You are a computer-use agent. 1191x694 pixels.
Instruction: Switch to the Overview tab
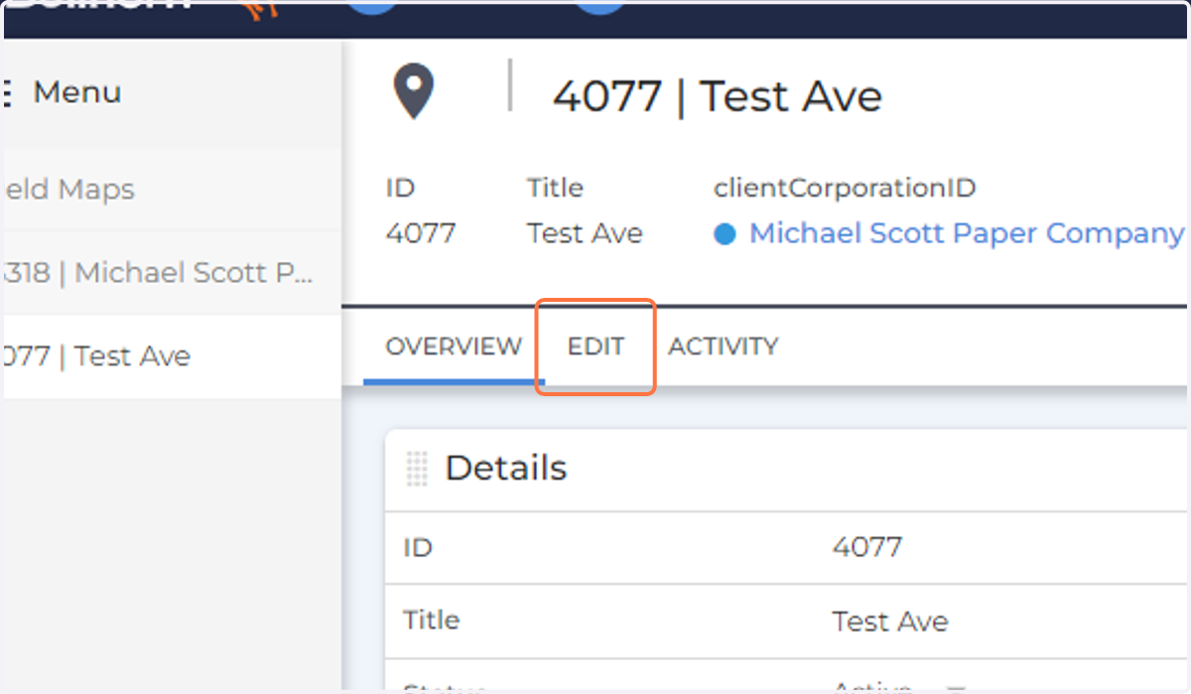454,347
